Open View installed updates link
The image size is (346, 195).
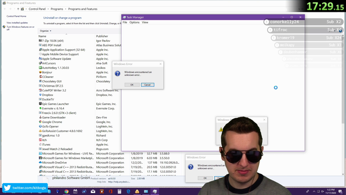coord(17,23)
